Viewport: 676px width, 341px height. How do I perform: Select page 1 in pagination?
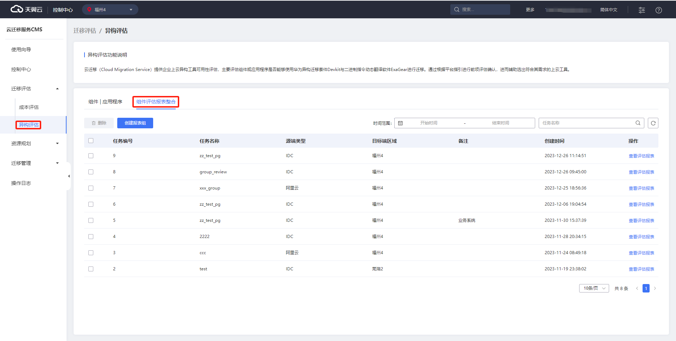pyautogui.click(x=646, y=288)
